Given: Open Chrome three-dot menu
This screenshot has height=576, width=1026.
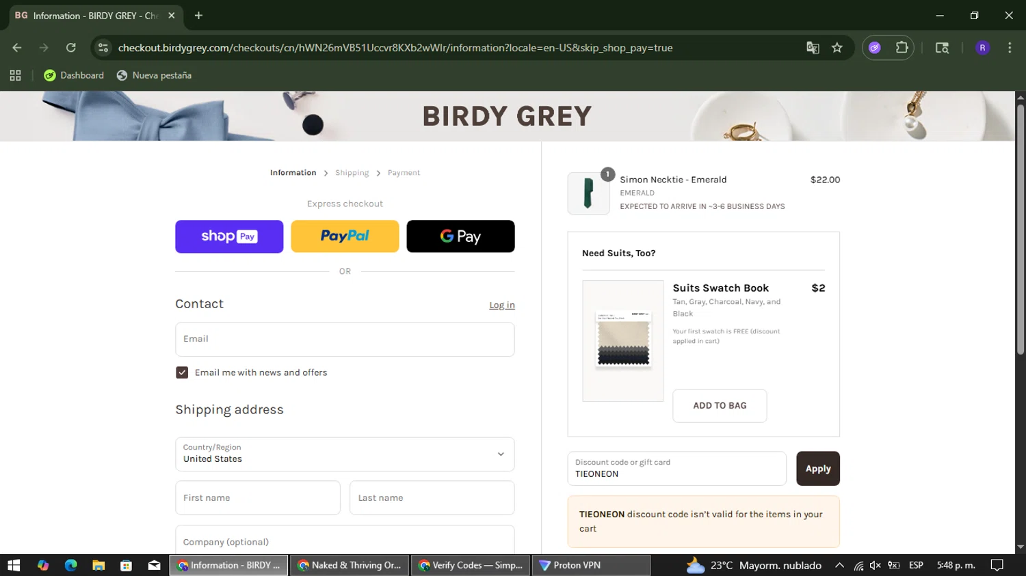Looking at the screenshot, I should (1010, 48).
